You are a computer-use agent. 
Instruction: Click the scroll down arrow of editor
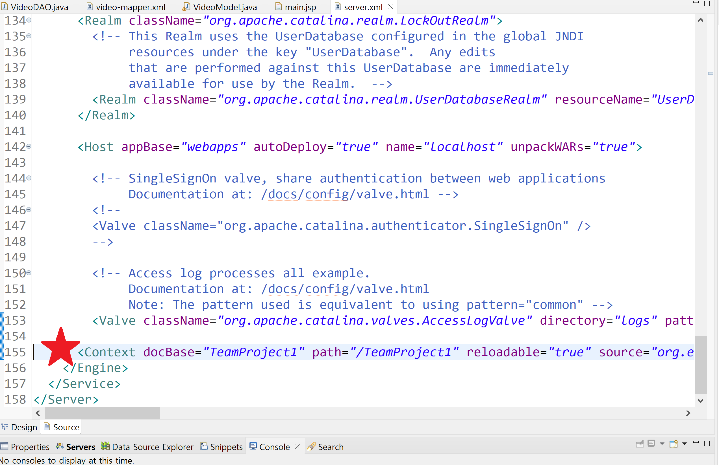(701, 400)
